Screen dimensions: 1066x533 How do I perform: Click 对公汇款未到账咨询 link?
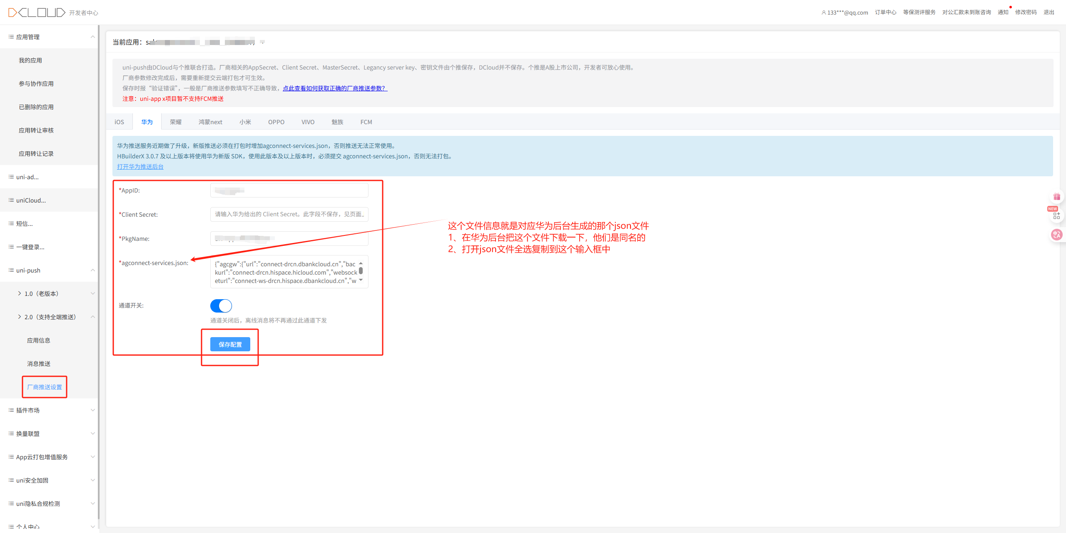click(966, 13)
